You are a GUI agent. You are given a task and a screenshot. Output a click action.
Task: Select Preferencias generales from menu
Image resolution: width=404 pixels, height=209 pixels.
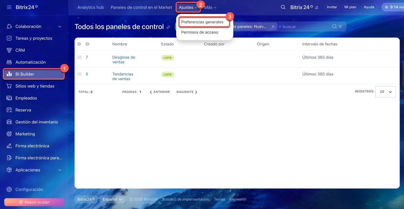(x=202, y=22)
